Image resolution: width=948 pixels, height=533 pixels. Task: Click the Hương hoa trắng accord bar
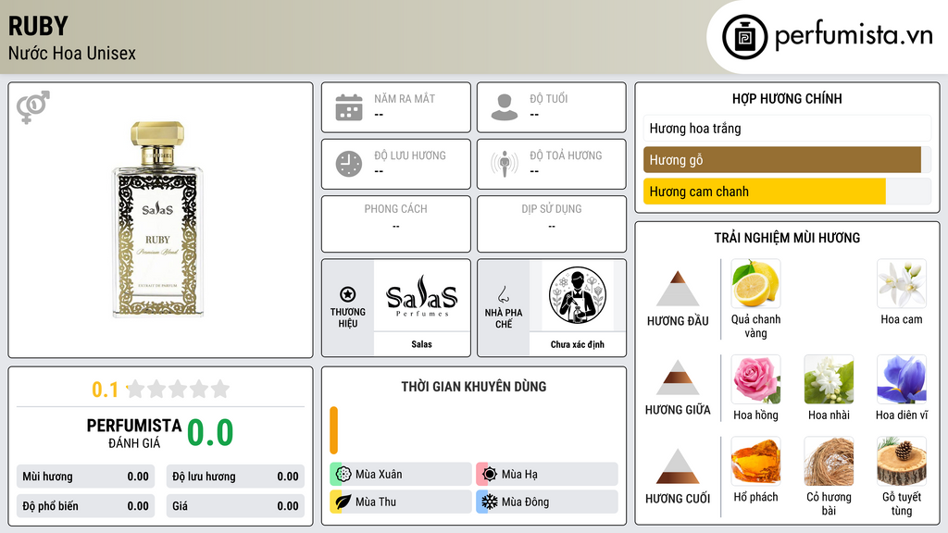(x=787, y=128)
